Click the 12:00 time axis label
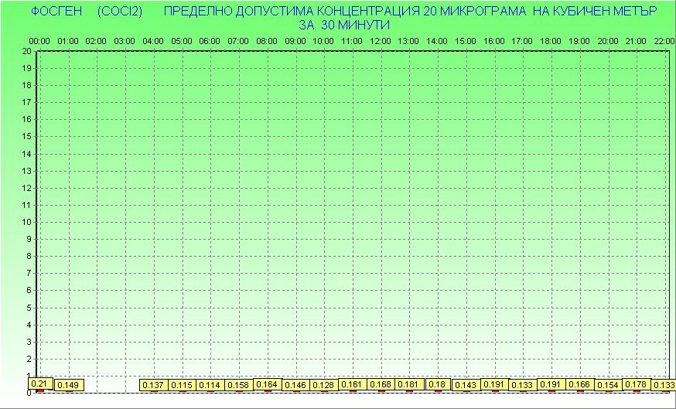 (x=381, y=41)
